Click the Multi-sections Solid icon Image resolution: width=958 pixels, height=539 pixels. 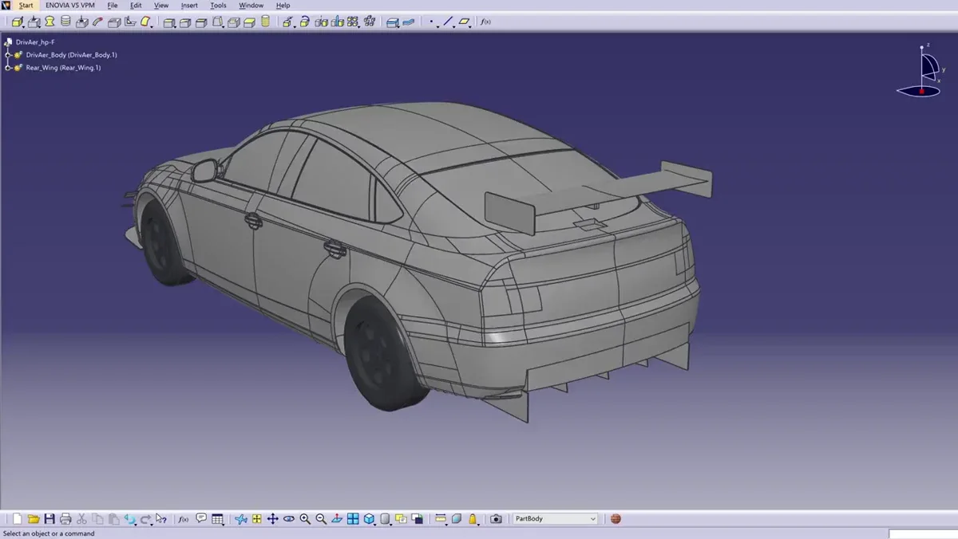pos(145,22)
